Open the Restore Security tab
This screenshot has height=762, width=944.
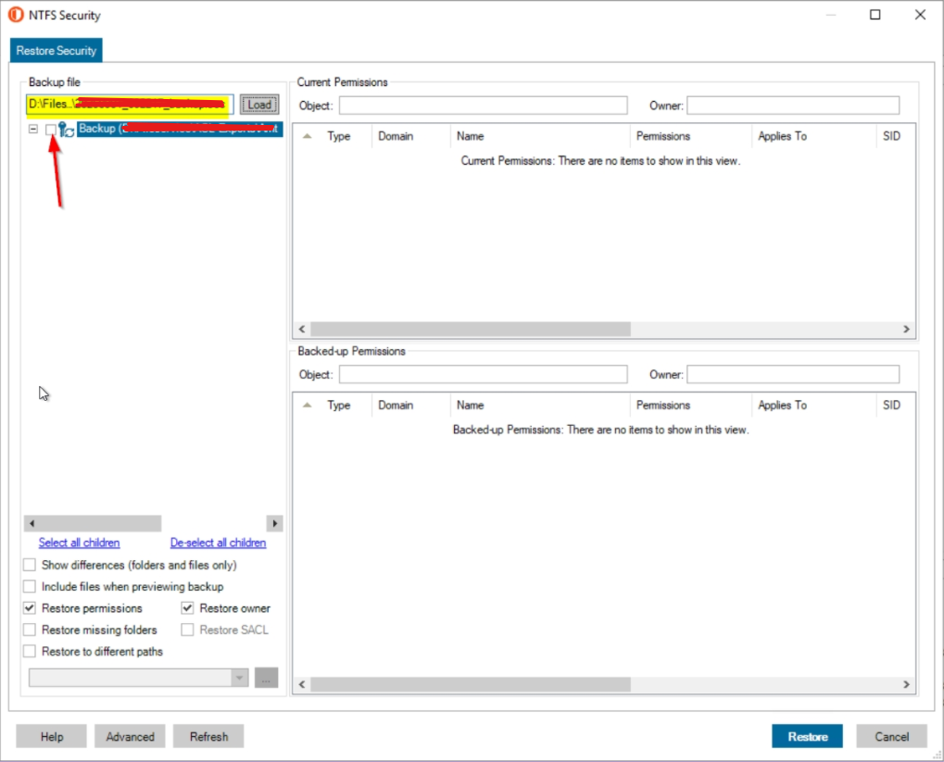coord(57,51)
